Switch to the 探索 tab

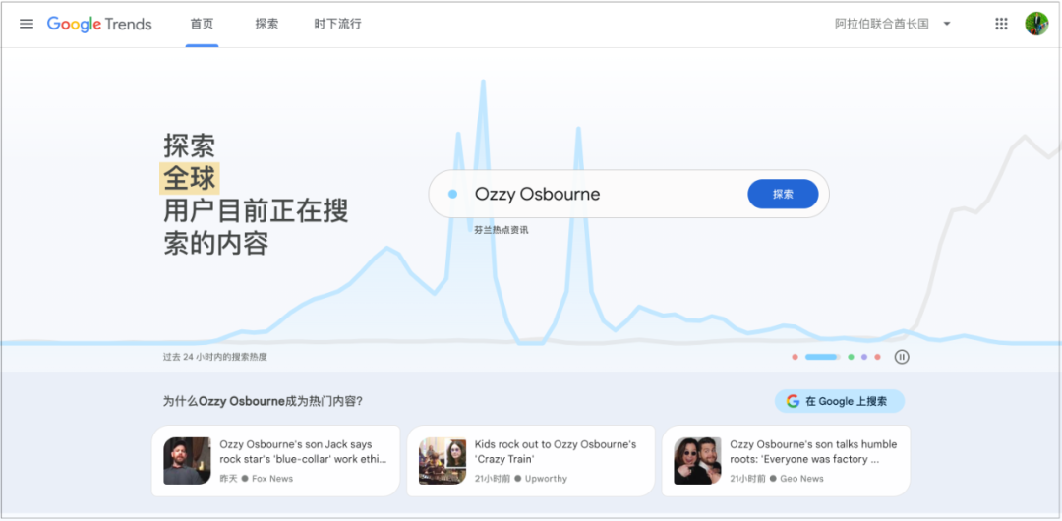pos(266,24)
